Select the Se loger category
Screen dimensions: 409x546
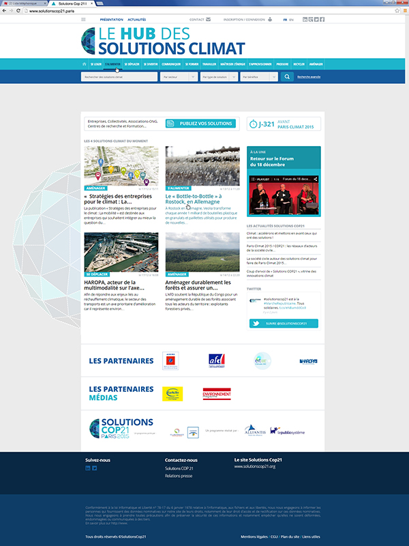tap(96, 64)
